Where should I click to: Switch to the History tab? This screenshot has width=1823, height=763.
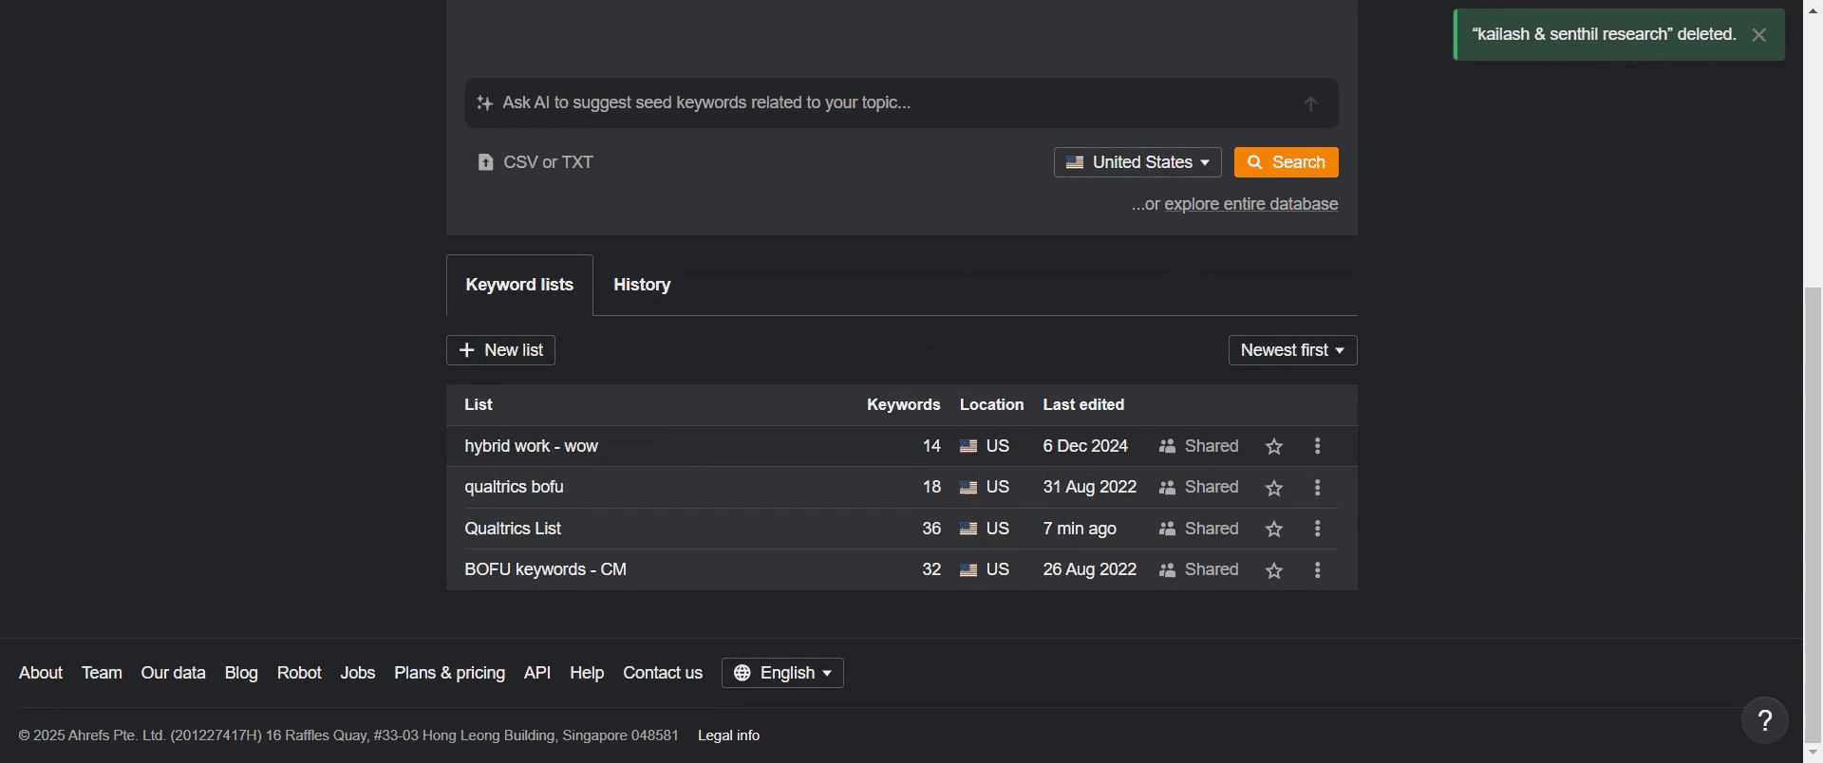click(x=642, y=285)
